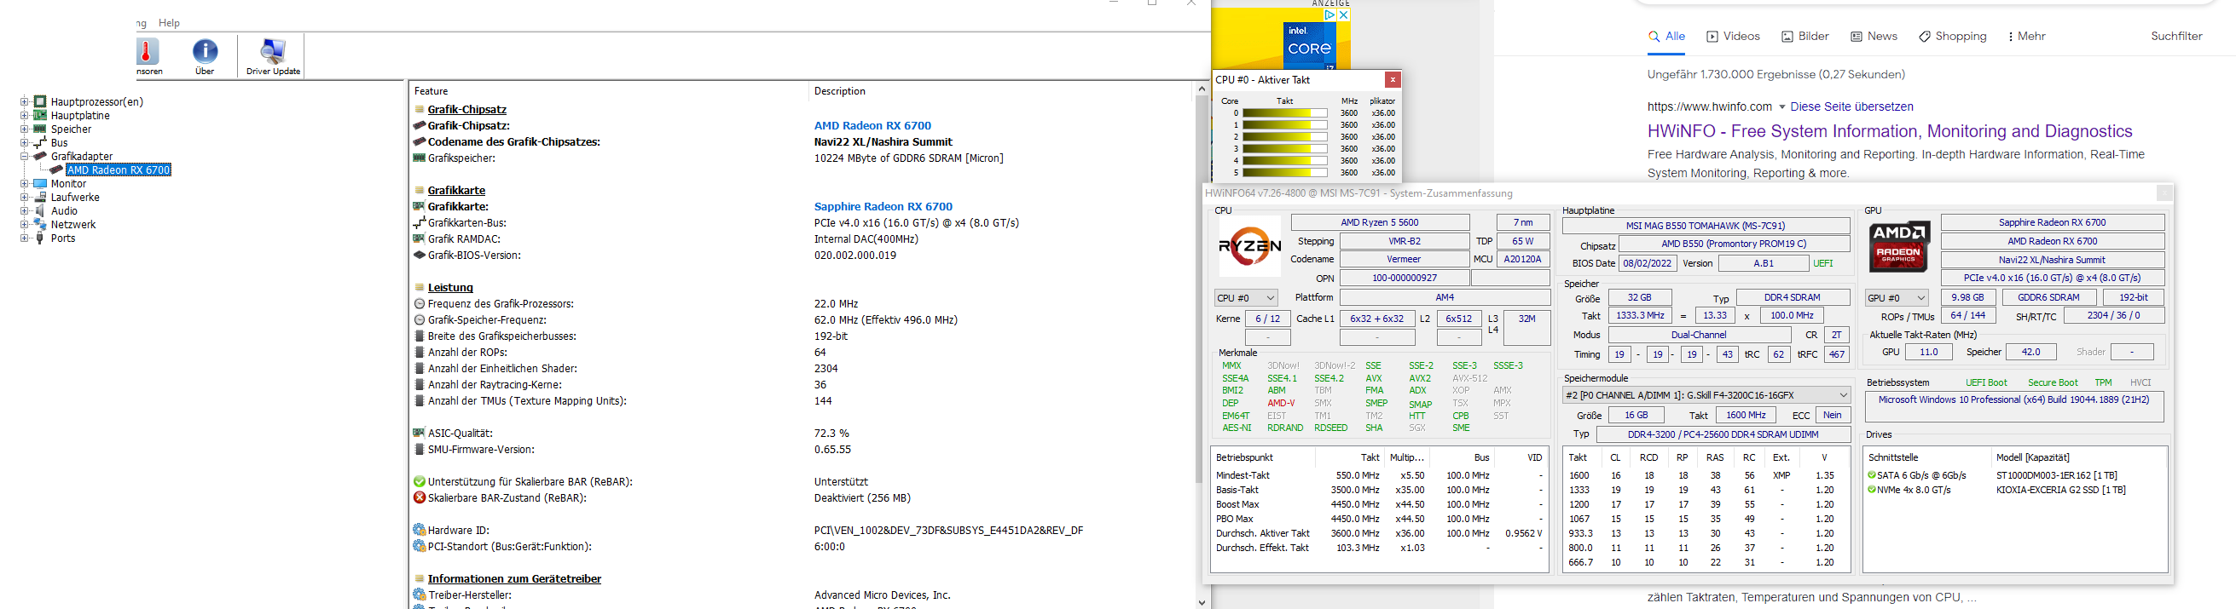Click the ASIC-Qualität row icon
2236x609 pixels.
(420, 433)
